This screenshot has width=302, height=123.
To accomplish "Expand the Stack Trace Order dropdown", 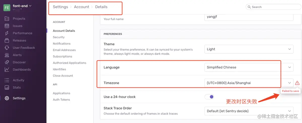I will click(249, 111).
